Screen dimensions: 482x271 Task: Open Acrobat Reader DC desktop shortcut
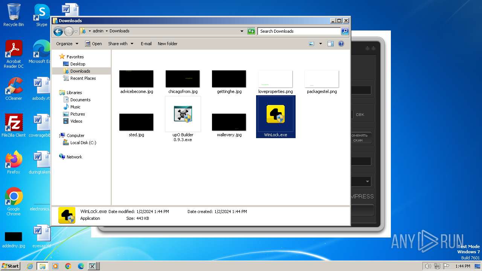point(14,54)
